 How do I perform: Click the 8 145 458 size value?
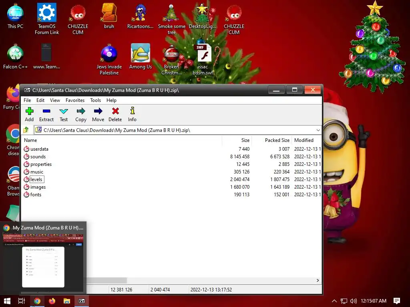pos(240,156)
